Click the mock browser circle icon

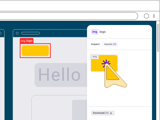point(17,33)
